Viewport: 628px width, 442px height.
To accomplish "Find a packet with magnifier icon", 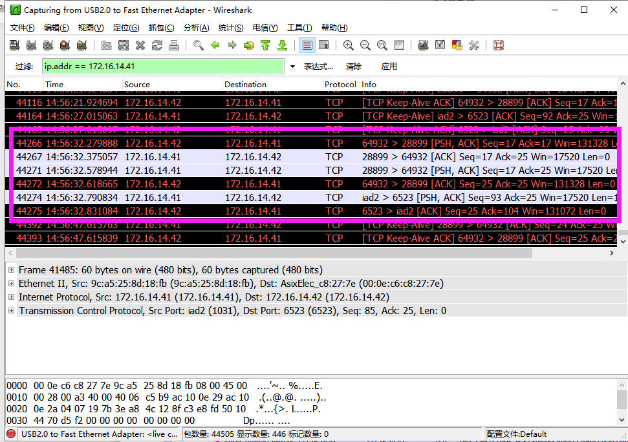I will tap(199, 45).
